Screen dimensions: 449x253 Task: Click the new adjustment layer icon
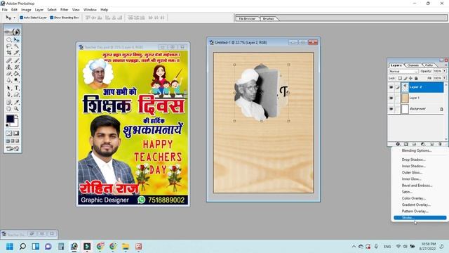[423, 144]
